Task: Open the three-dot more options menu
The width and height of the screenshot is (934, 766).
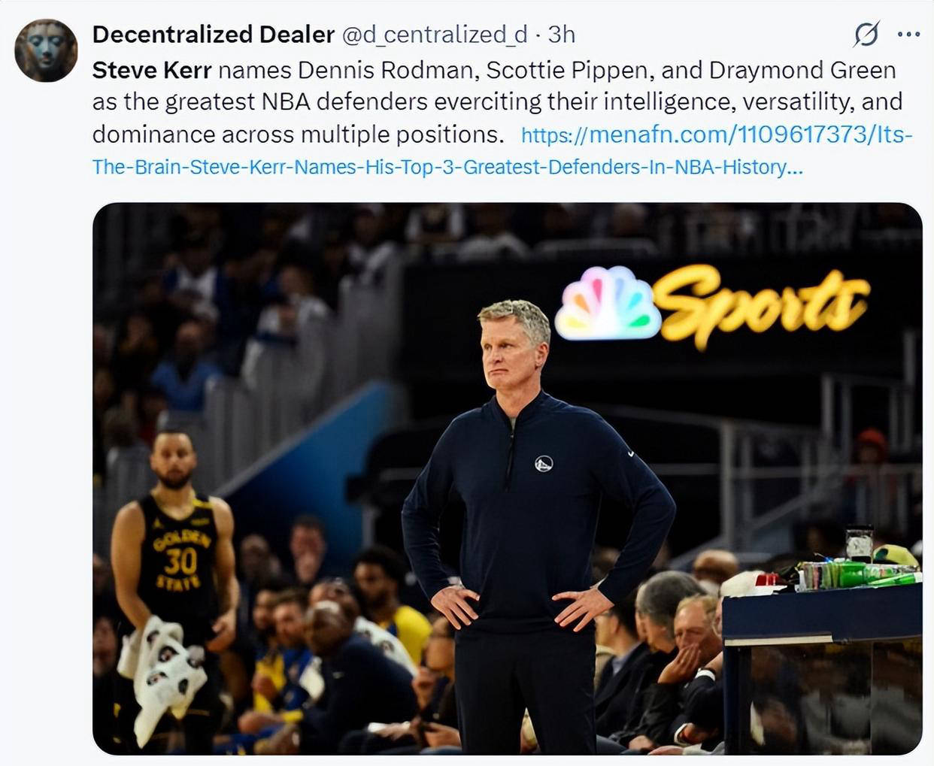Action: [908, 34]
